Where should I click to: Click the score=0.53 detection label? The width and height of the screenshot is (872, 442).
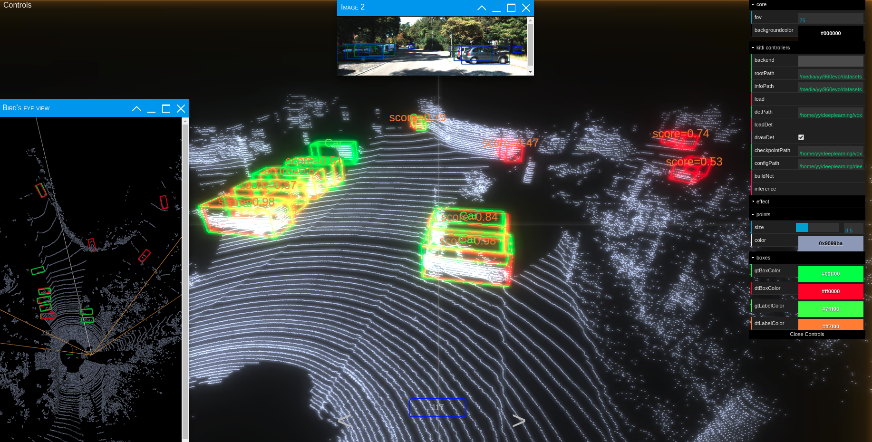694,162
